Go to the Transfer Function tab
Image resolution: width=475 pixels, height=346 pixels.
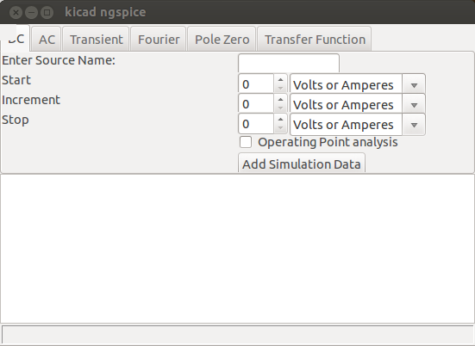(x=315, y=40)
